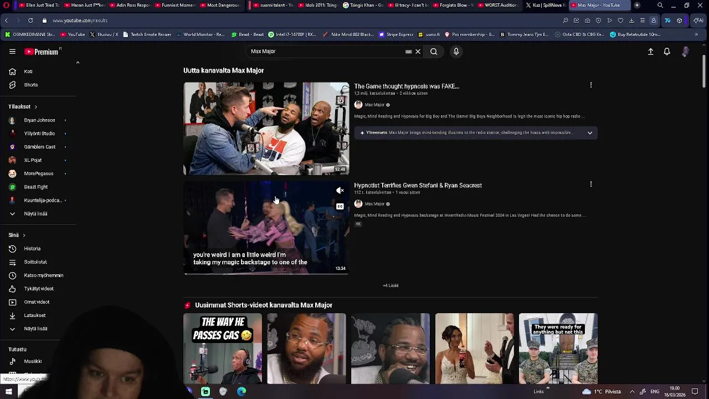Open the upload/create icon in the header
The width and height of the screenshot is (709, 399).
[x=651, y=52]
